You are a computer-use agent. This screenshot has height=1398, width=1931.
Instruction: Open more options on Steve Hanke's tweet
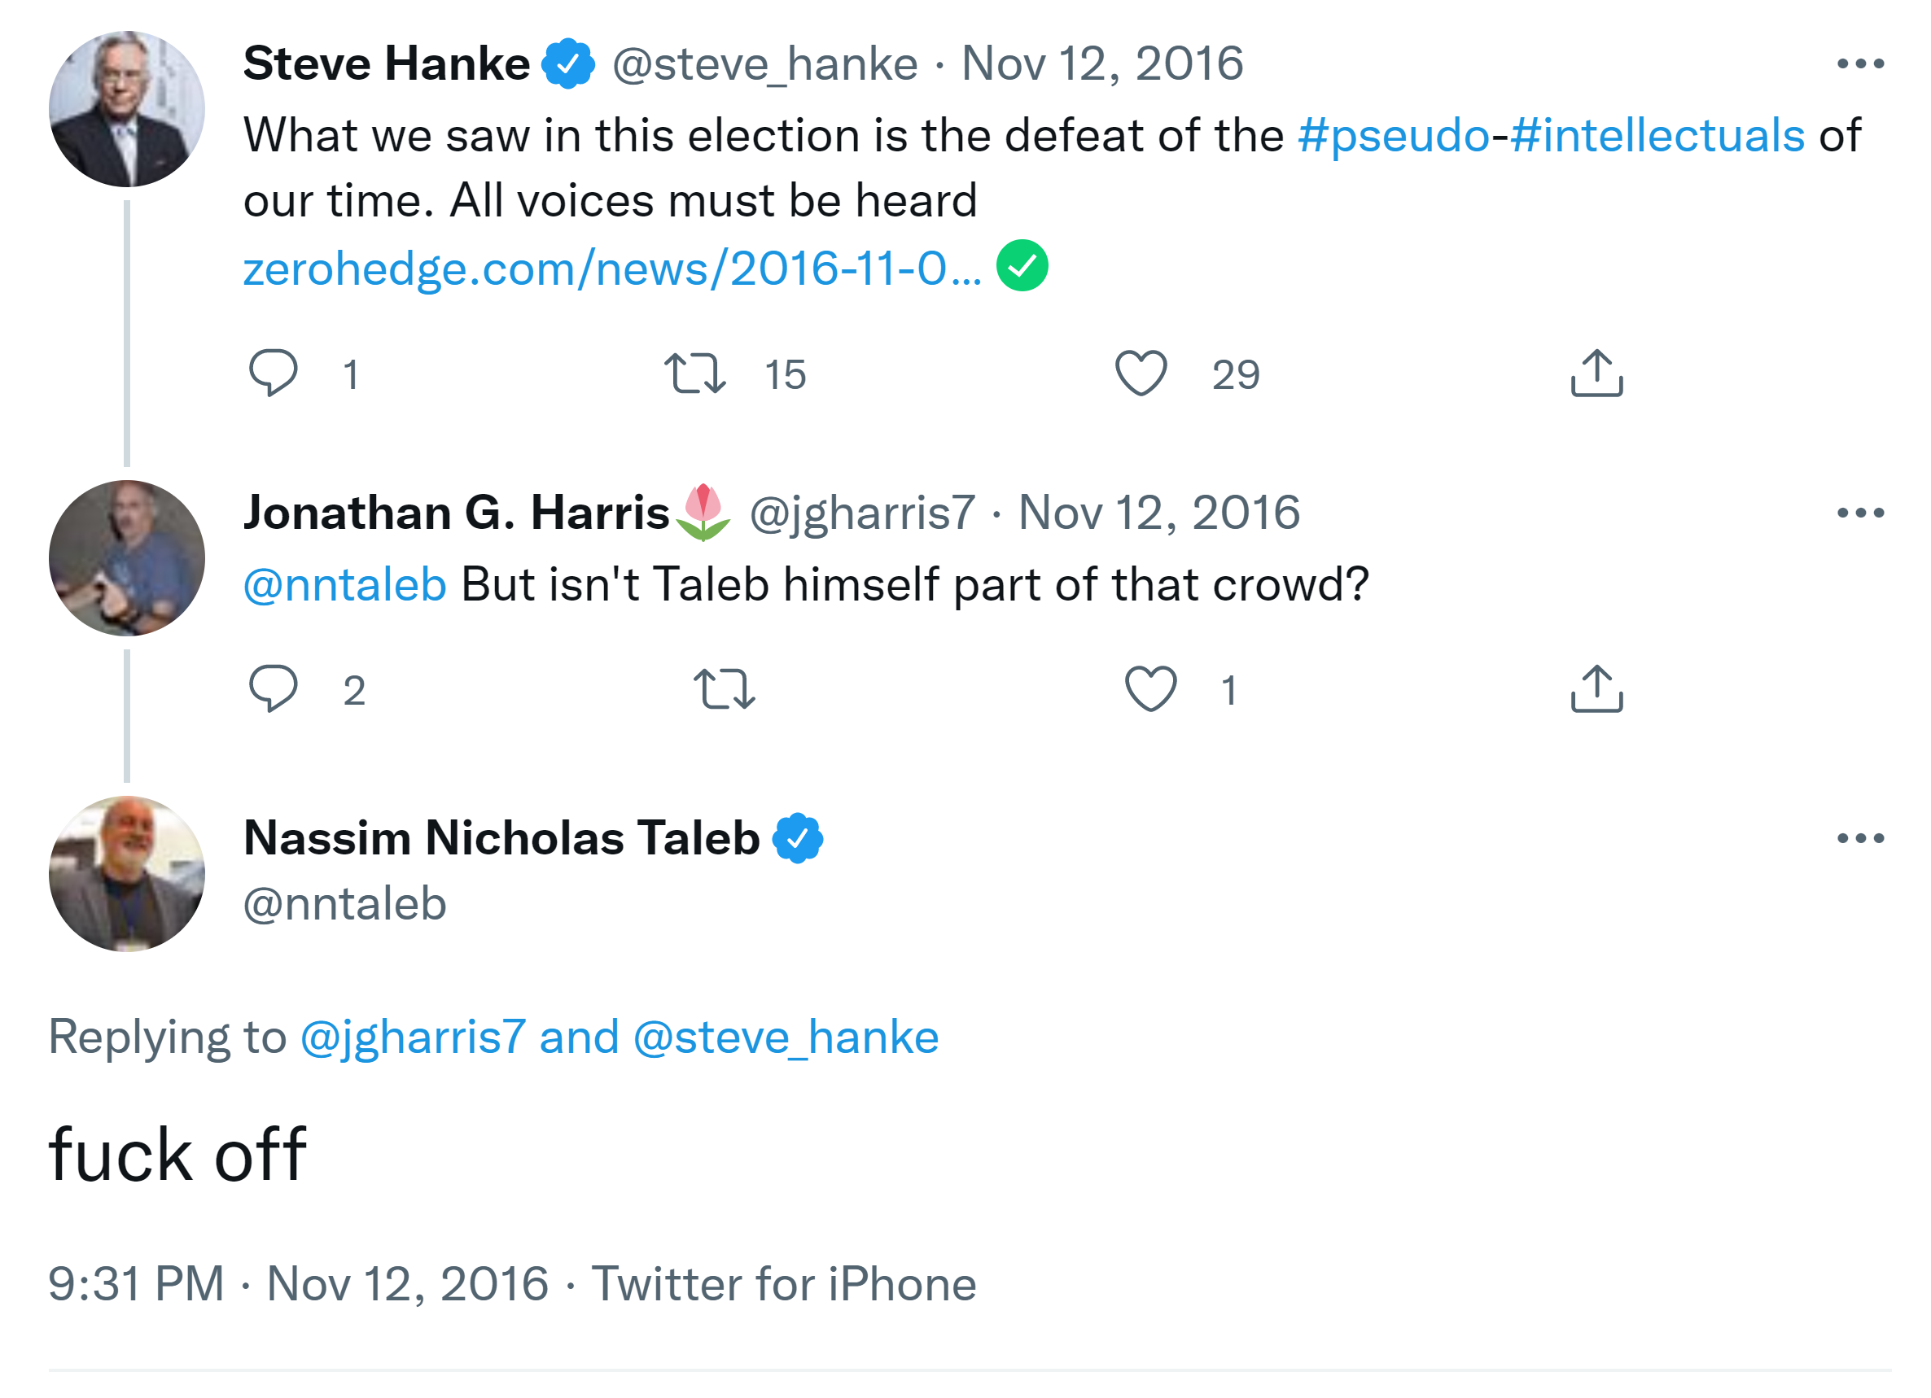tap(1859, 63)
